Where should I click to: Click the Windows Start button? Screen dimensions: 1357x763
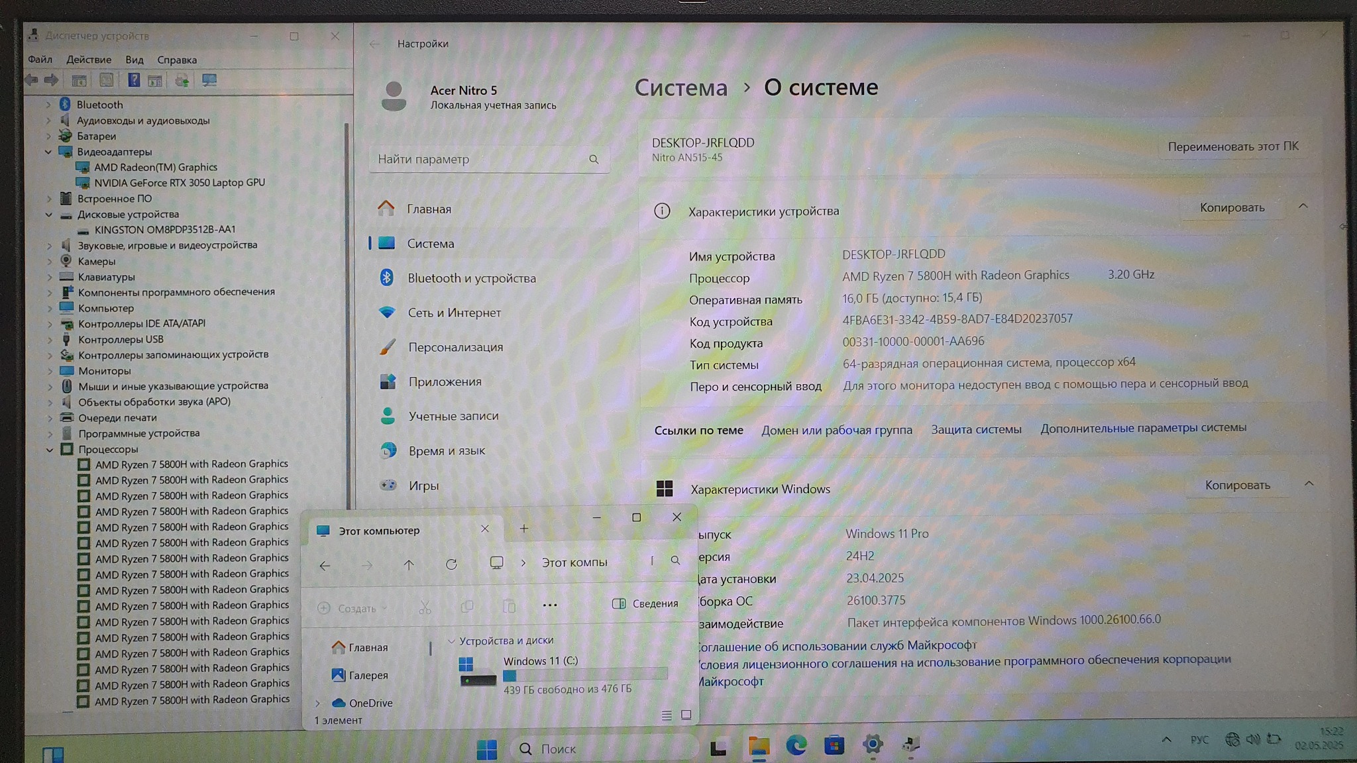[486, 748]
